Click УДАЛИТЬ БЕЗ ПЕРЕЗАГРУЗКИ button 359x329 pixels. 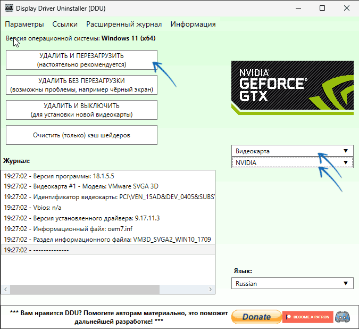pos(81,85)
